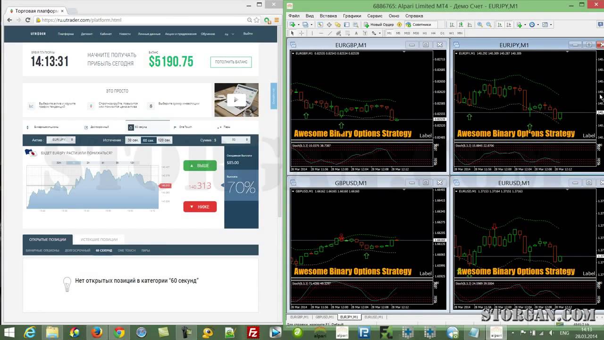Click the red НИЖЕ button
Viewport: 604px width, 340px height.
200,206
